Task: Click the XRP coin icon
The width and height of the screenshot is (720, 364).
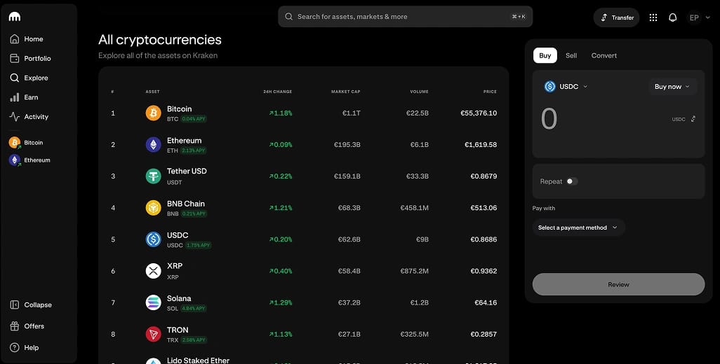Action: click(x=154, y=271)
